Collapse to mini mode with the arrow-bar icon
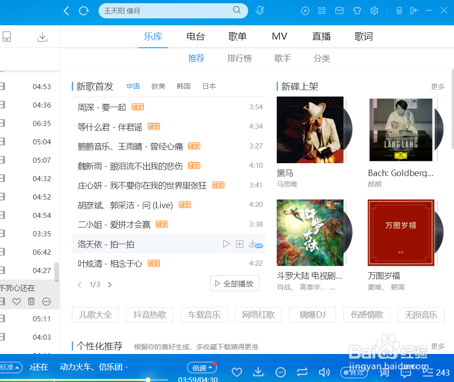Screen dimensions: 454x382 click(x=414, y=11)
